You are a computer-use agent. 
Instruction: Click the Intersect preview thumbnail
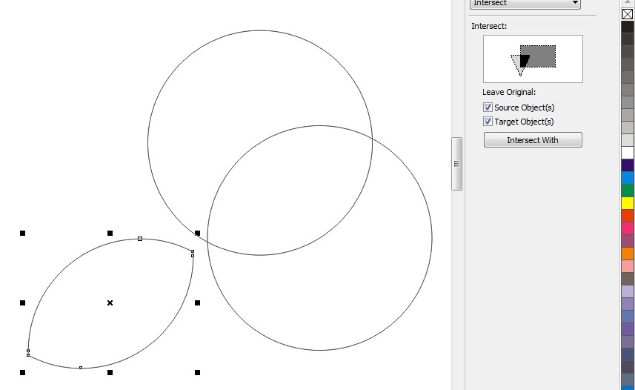pyautogui.click(x=533, y=59)
